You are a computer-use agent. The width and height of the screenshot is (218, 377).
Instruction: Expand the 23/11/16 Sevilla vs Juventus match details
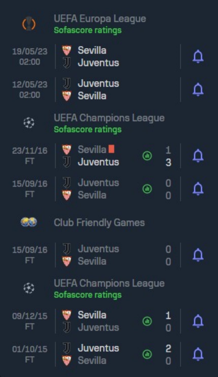pos(101,156)
